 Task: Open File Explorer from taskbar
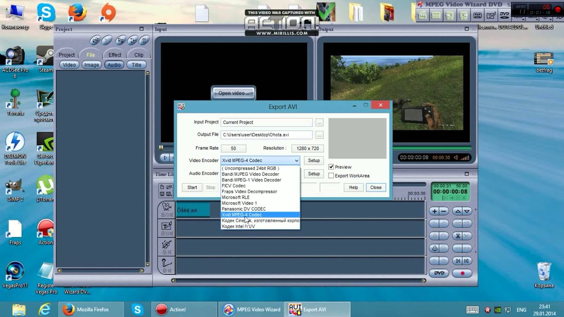click(x=19, y=310)
